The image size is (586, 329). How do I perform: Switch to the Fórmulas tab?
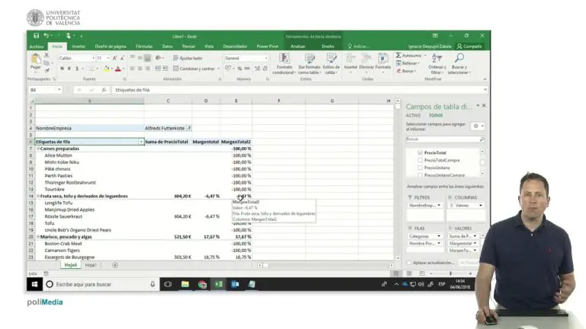tap(144, 46)
